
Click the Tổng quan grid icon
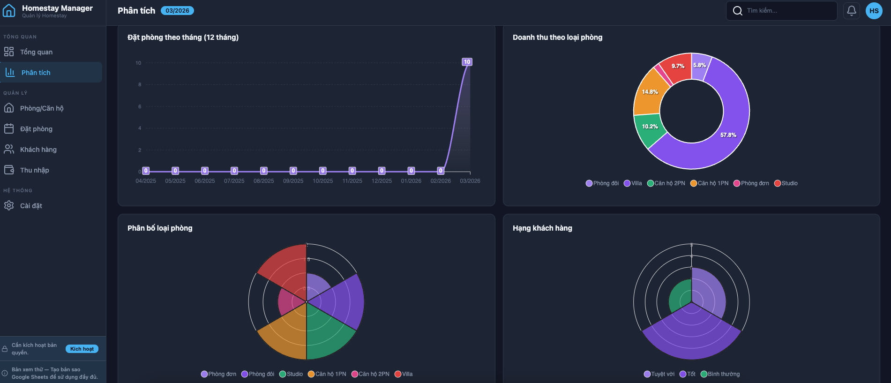point(9,52)
